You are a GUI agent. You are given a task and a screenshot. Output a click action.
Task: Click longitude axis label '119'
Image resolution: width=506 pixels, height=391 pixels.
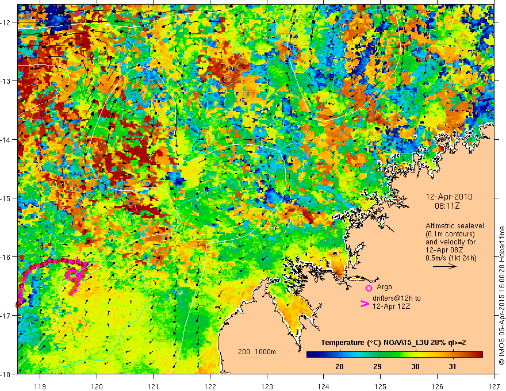tap(40, 386)
